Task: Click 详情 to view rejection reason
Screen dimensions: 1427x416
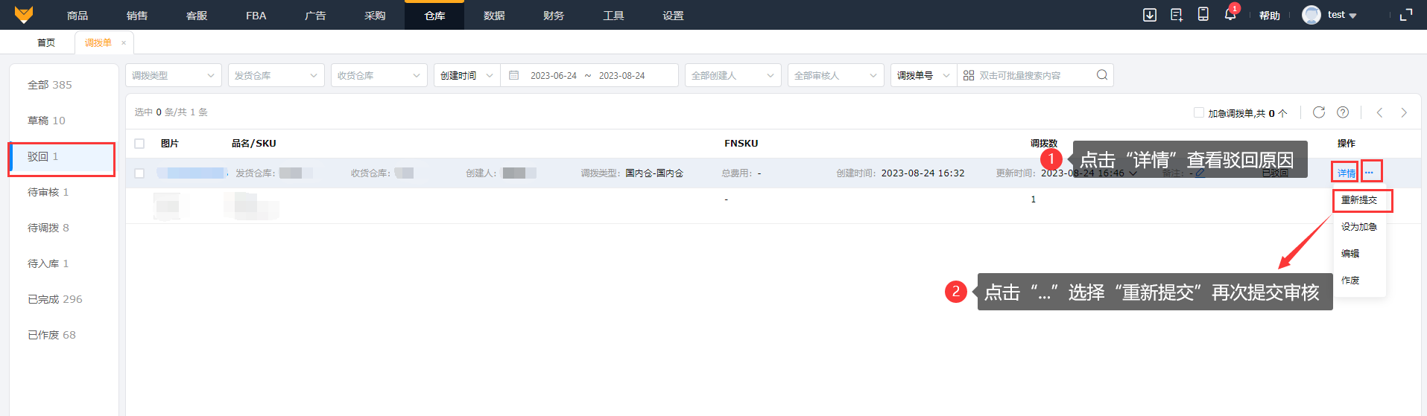Action: click(x=1346, y=173)
